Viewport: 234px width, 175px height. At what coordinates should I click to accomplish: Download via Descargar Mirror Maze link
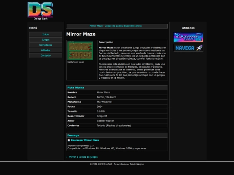[x=85, y=140]
